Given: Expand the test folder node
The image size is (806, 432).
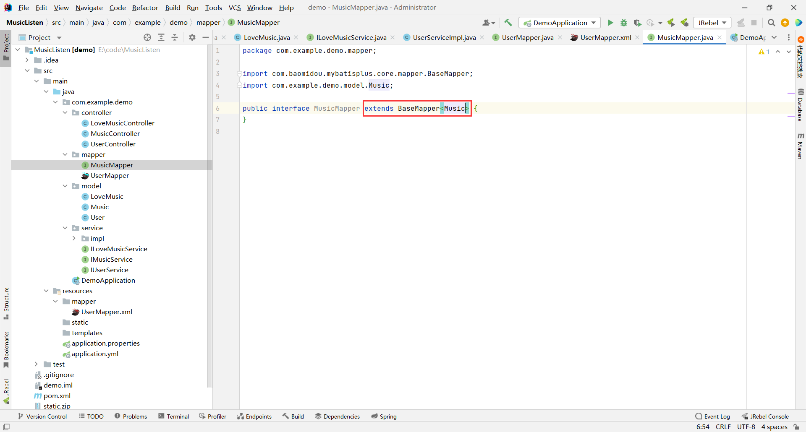Looking at the screenshot, I should [37, 364].
